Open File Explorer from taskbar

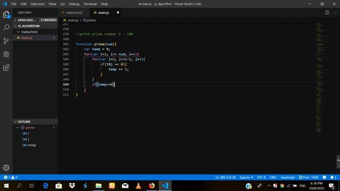click(98, 186)
